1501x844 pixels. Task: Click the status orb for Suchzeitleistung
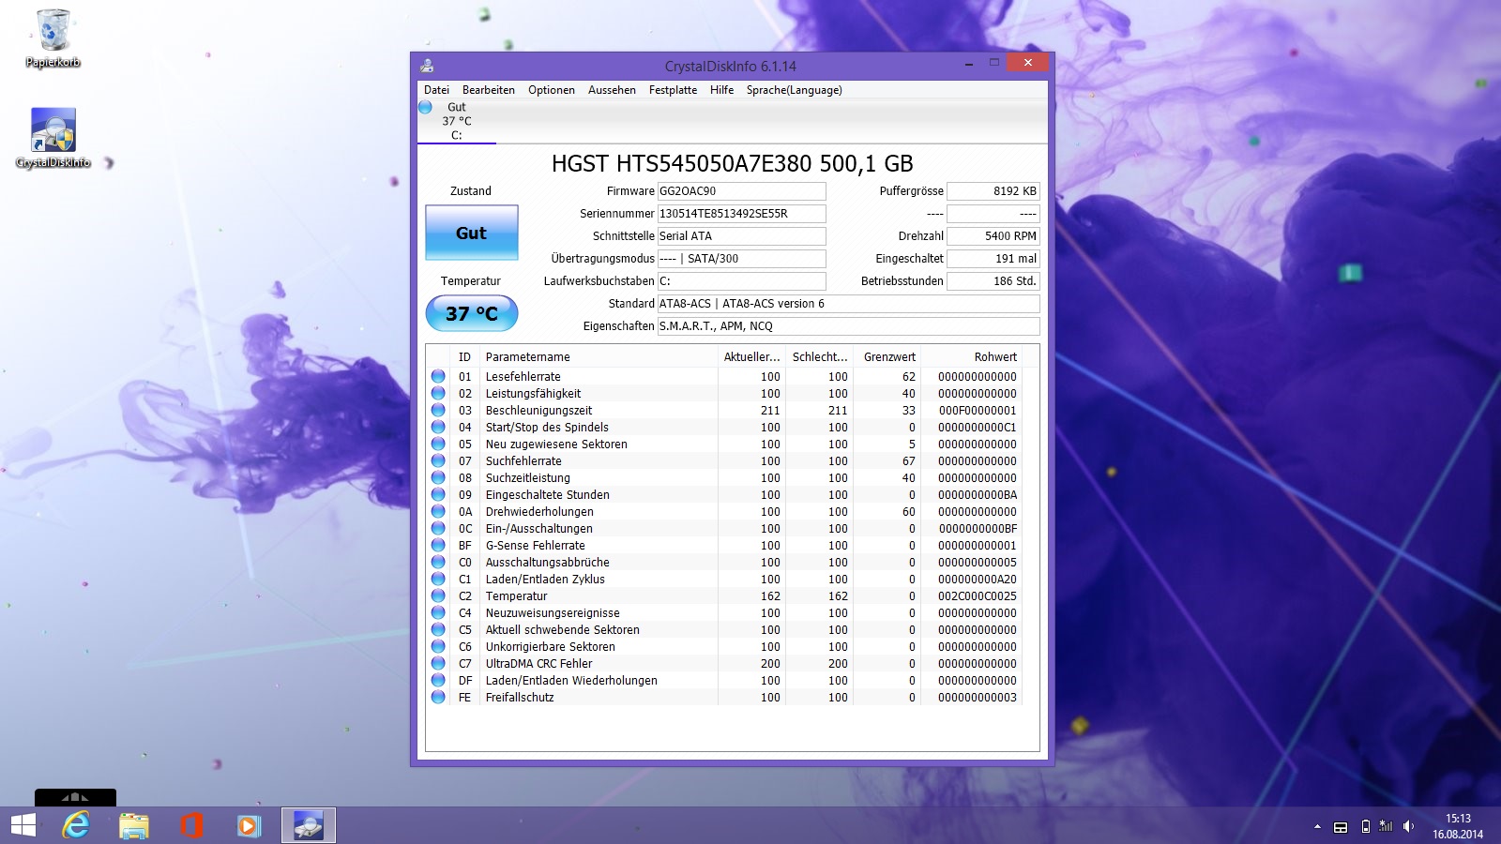tap(438, 477)
